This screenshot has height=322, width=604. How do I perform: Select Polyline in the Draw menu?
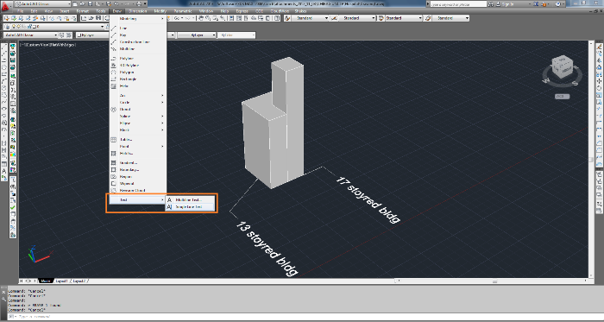[x=138, y=58]
